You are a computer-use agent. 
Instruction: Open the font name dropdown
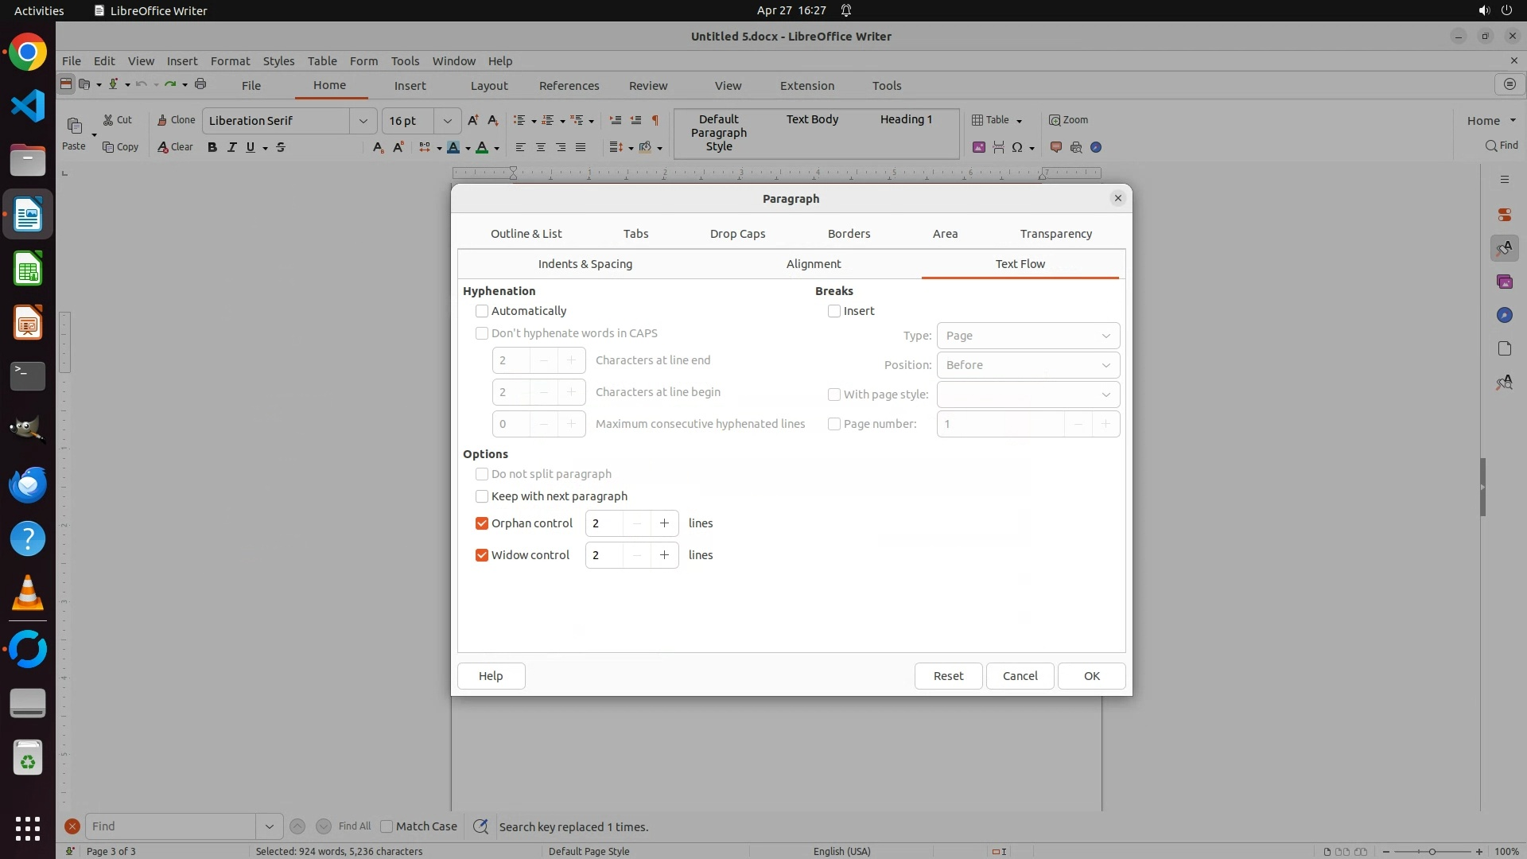pyautogui.click(x=363, y=121)
